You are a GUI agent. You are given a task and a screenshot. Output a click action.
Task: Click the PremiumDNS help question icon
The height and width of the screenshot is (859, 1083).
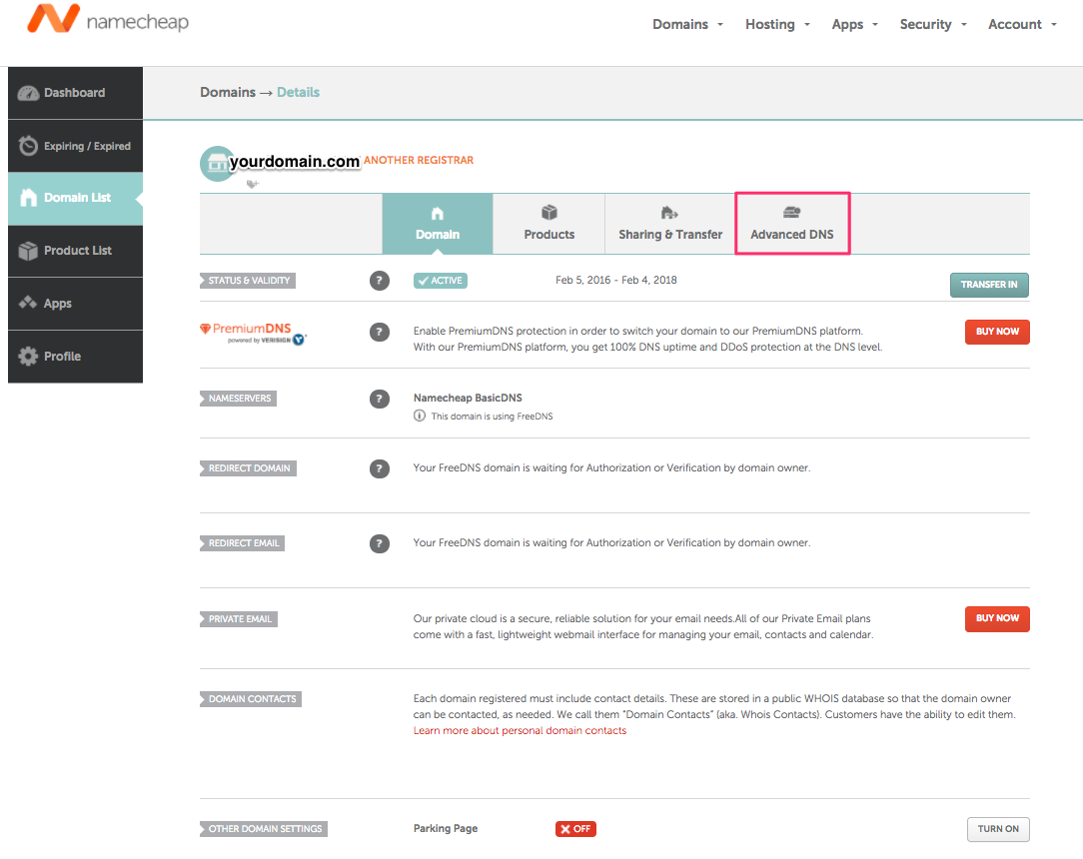(x=380, y=333)
